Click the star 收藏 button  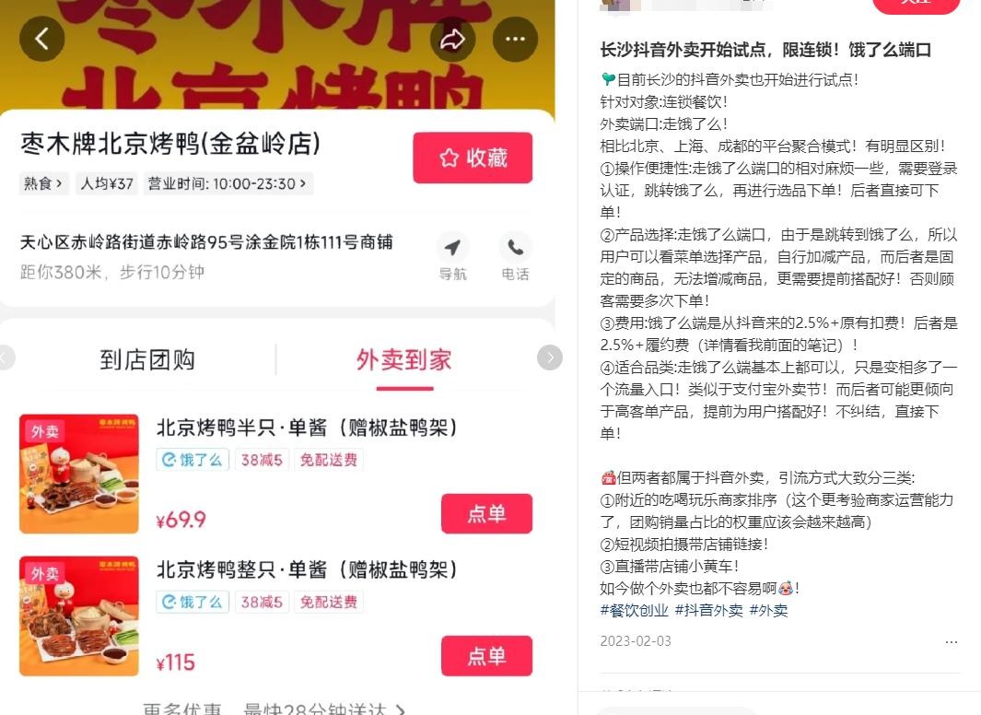[473, 158]
